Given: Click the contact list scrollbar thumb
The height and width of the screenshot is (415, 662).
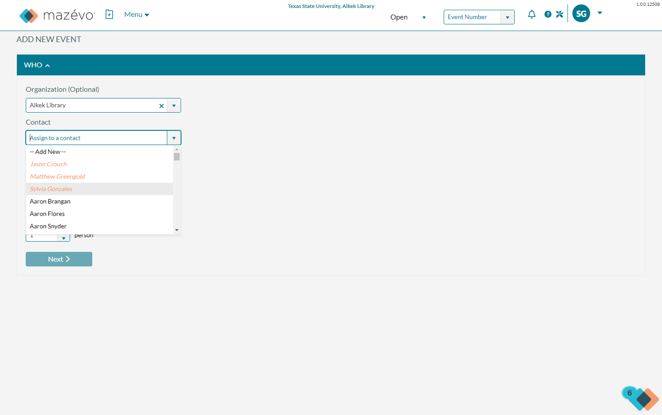Looking at the screenshot, I should click(x=177, y=157).
